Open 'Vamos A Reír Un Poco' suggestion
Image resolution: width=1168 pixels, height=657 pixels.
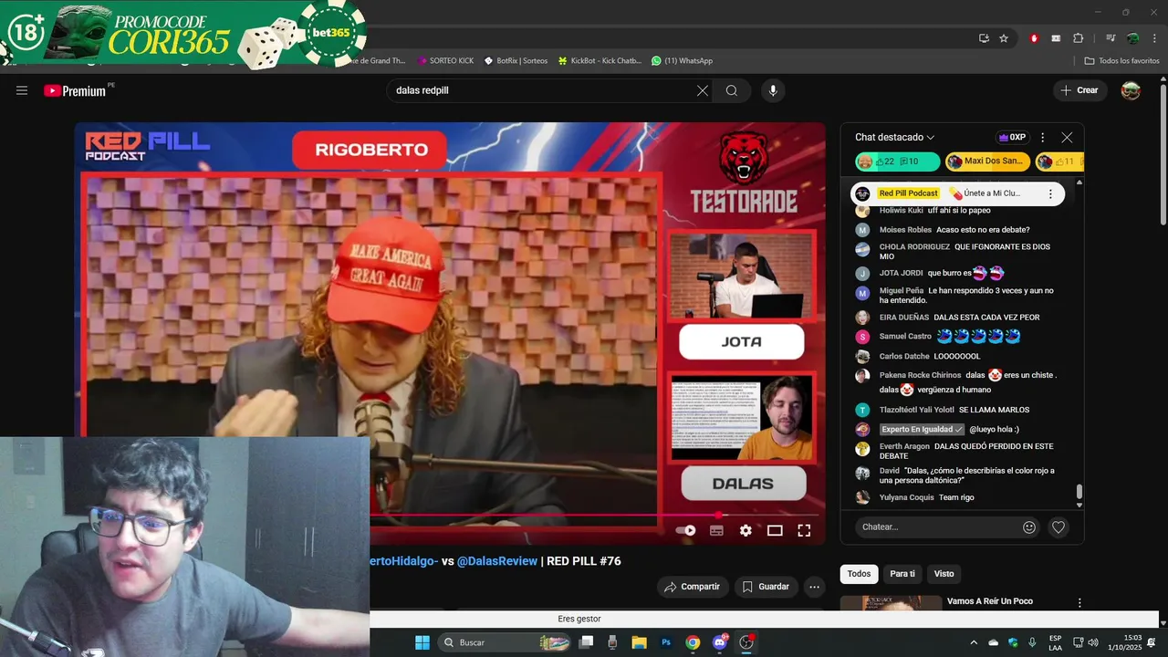990,601
